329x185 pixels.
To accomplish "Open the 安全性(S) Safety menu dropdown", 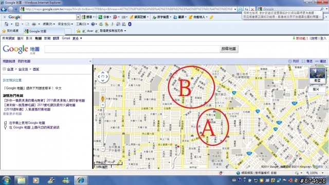I will [x=65, y=24].
